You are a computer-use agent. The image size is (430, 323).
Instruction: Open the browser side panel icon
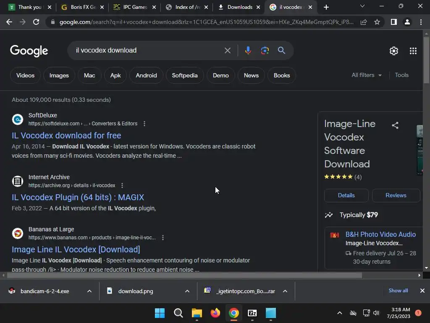[394, 22]
